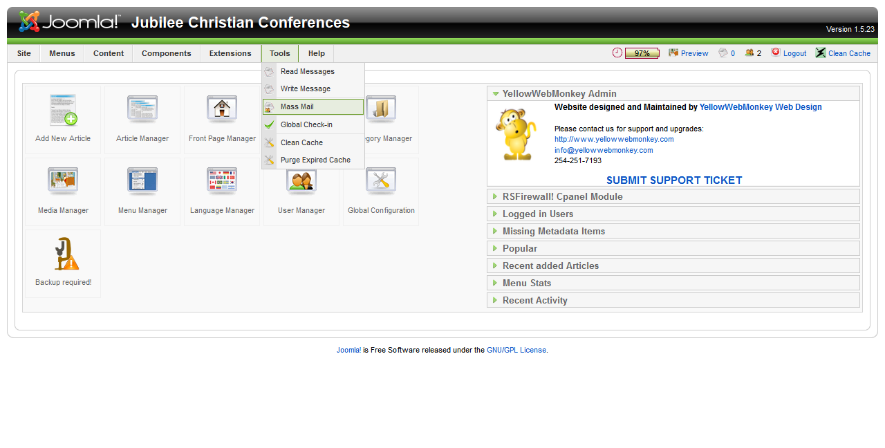Open the Site menu
The height and width of the screenshot is (448, 885).
click(24, 53)
